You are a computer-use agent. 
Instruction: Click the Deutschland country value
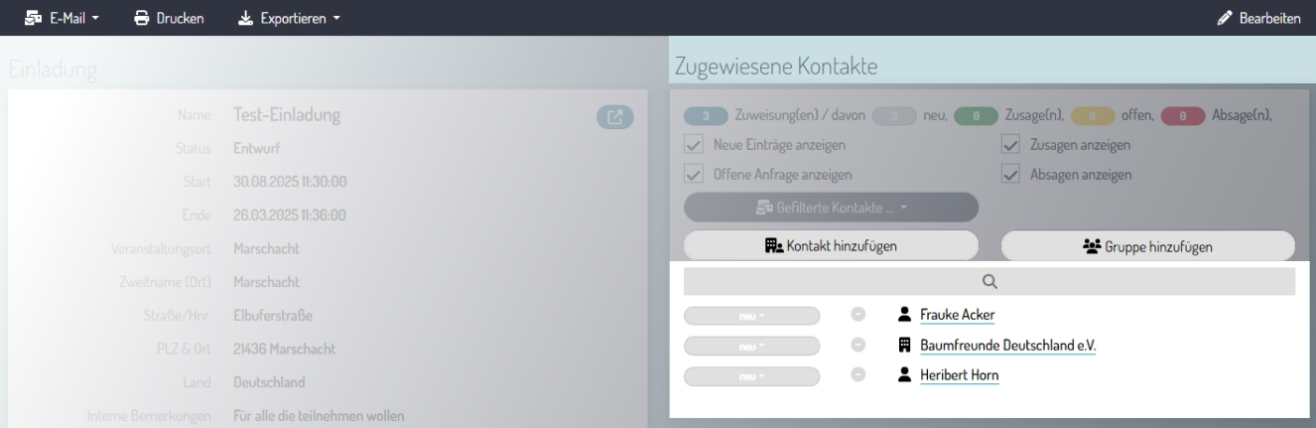point(269,381)
